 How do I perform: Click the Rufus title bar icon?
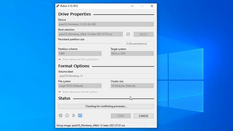tap(58, 6)
